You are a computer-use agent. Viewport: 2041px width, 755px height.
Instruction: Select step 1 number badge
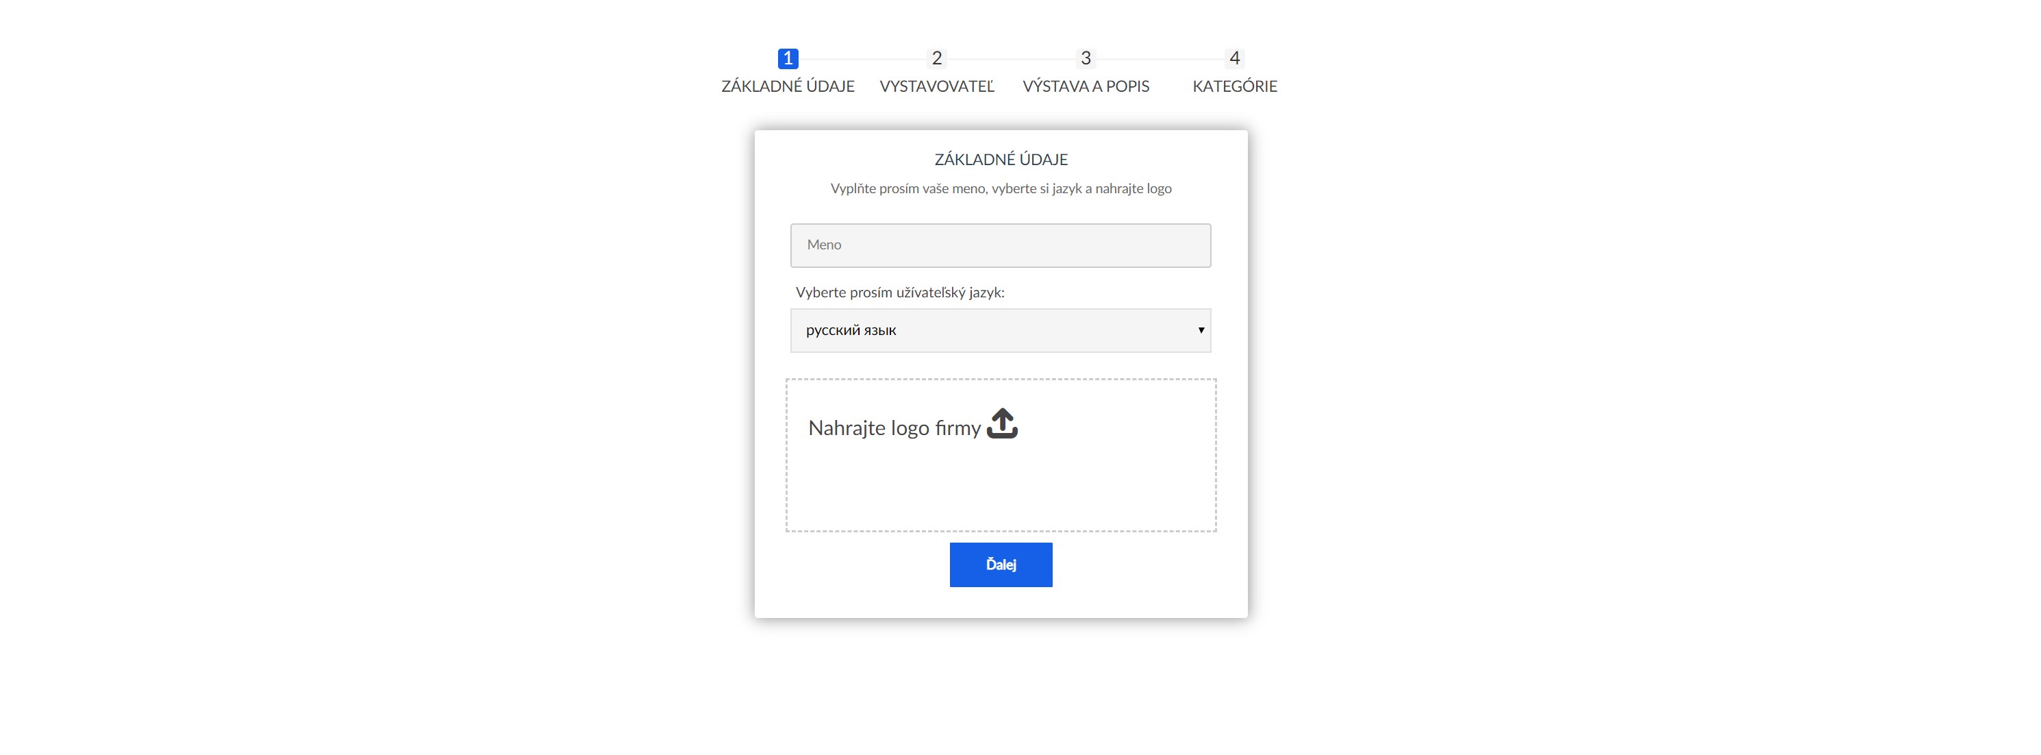(788, 59)
